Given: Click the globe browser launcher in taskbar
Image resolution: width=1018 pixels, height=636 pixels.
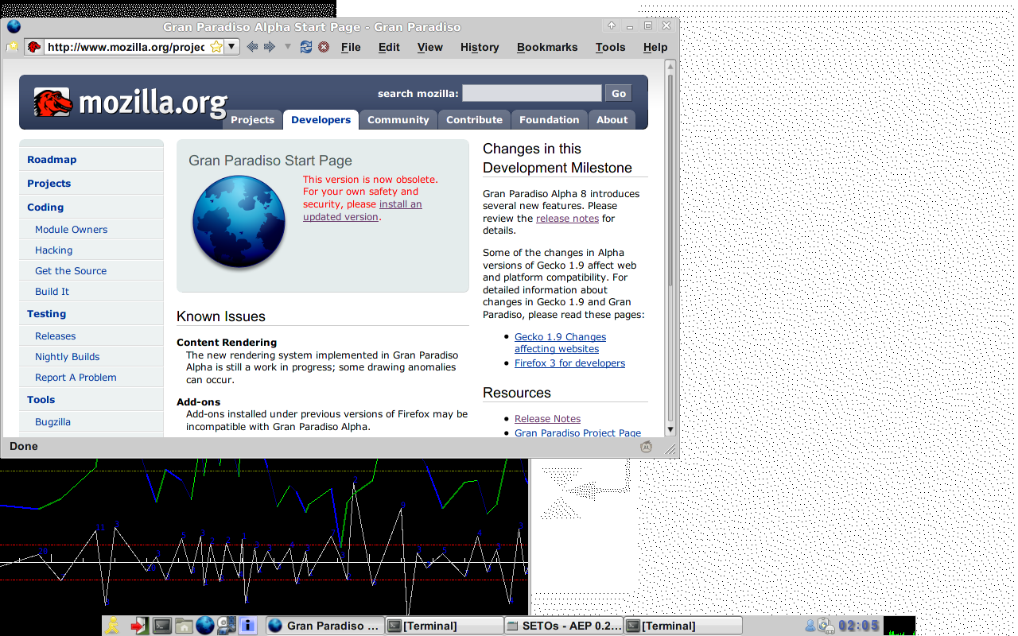Looking at the screenshot, I should click(x=205, y=626).
